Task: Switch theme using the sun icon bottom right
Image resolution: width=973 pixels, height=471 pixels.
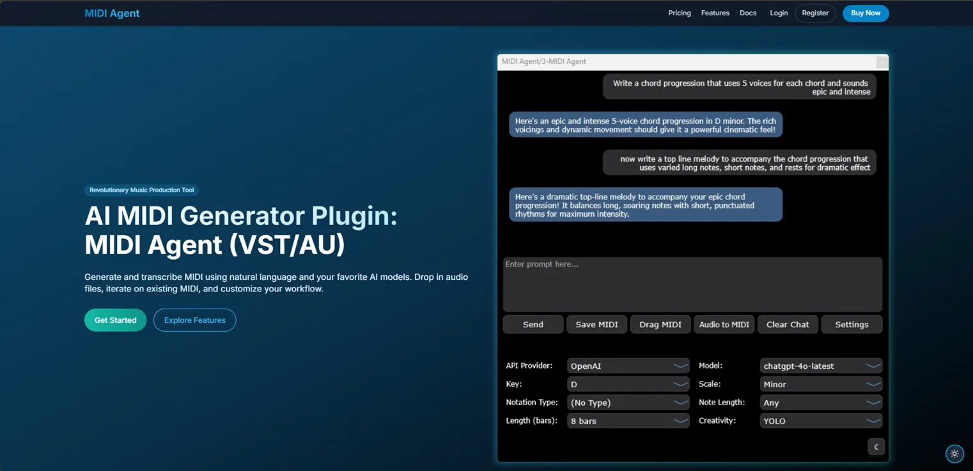Action: (x=954, y=454)
